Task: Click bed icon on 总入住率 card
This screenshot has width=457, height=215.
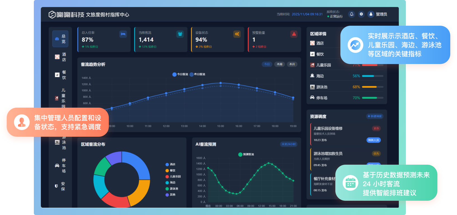Action: point(123,34)
